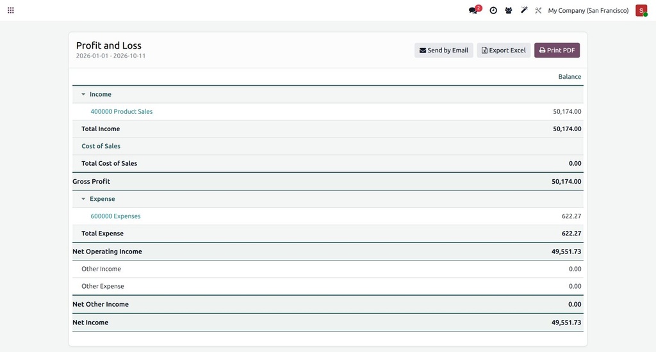Click the Gross Profit label
The image size is (656, 352).
tap(91, 181)
